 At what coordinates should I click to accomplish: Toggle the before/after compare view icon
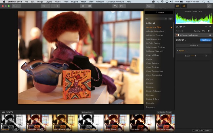click(89, 6)
